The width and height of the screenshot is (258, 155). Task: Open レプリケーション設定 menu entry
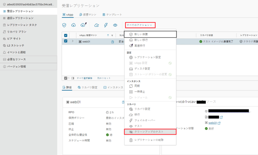[x=150, y=57]
